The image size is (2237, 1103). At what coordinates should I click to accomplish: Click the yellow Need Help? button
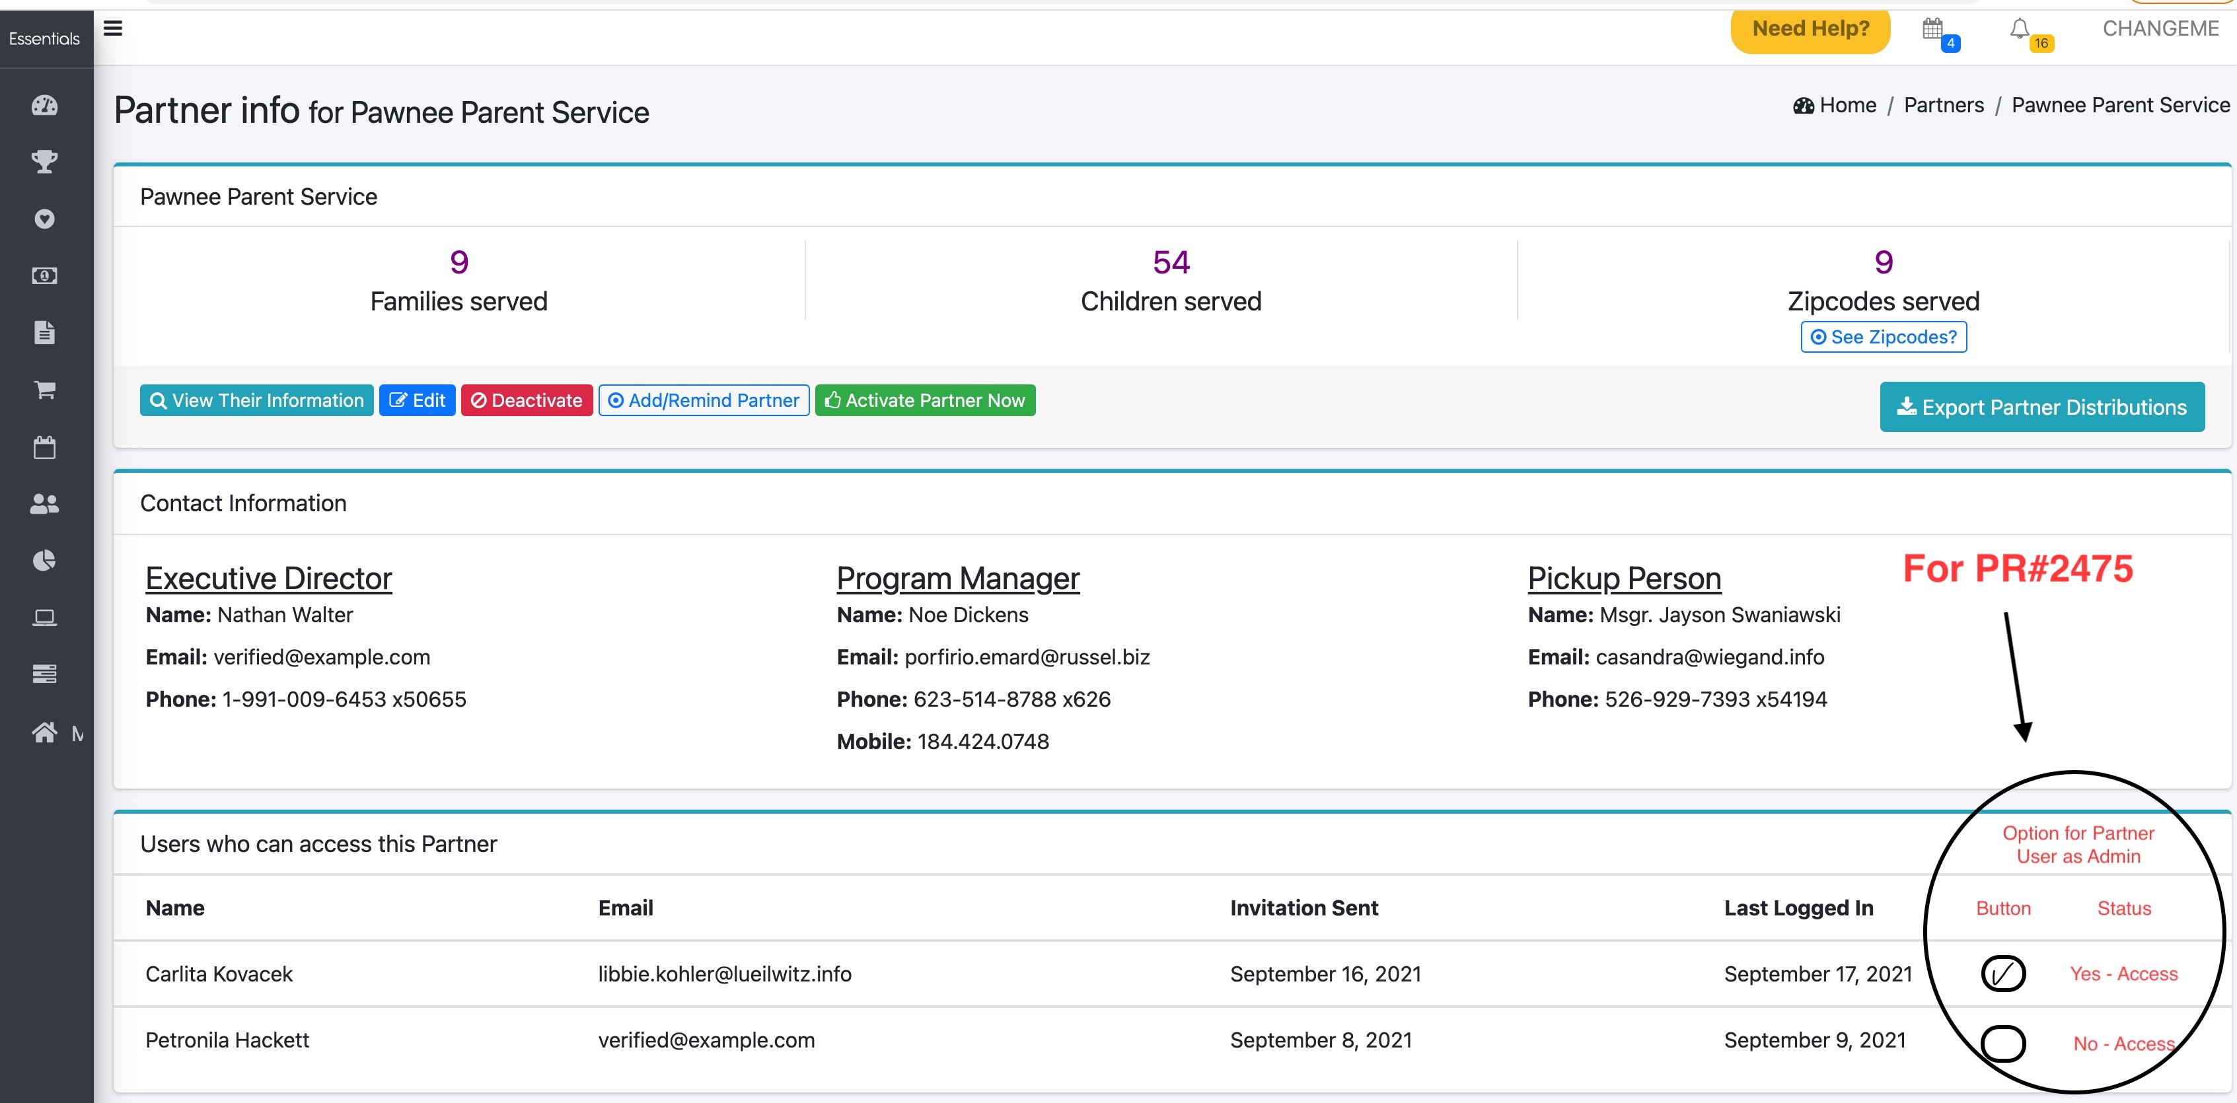coord(1810,30)
